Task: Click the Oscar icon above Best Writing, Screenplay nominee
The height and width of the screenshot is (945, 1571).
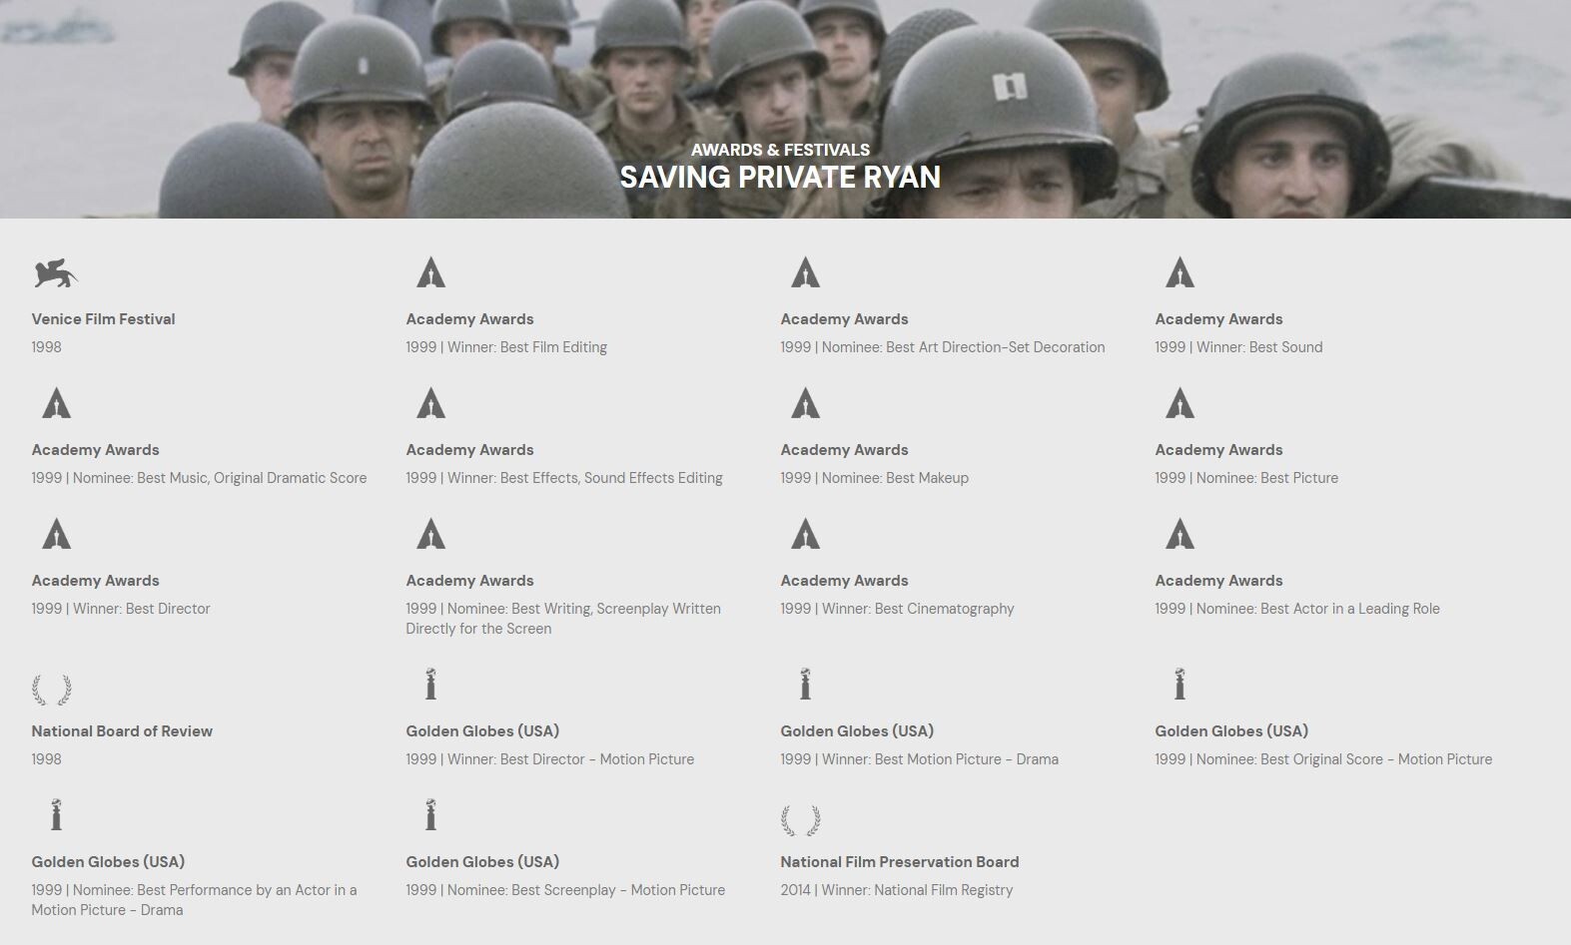Action: pos(430,534)
